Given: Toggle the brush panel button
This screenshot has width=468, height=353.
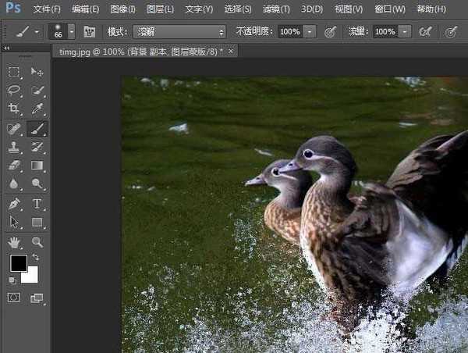Looking at the screenshot, I should pyautogui.click(x=90, y=32).
